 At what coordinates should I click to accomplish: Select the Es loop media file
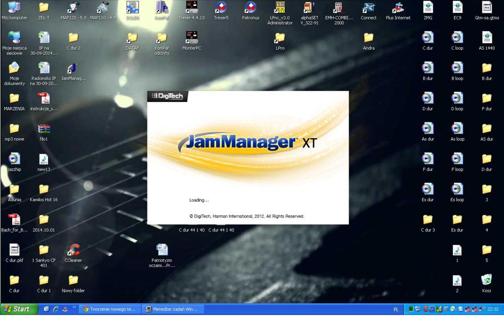click(x=457, y=193)
